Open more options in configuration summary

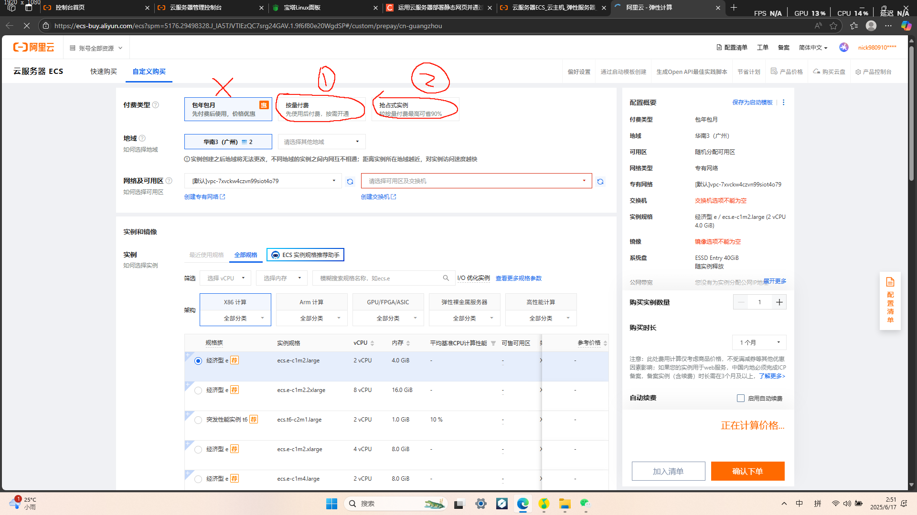pyautogui.click(x=783, y=103)
